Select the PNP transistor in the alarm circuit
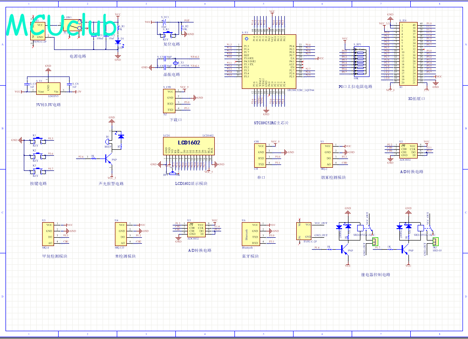The width and height of the screenshot is (468, 339). pyautogui.click(x=109, y=159)
